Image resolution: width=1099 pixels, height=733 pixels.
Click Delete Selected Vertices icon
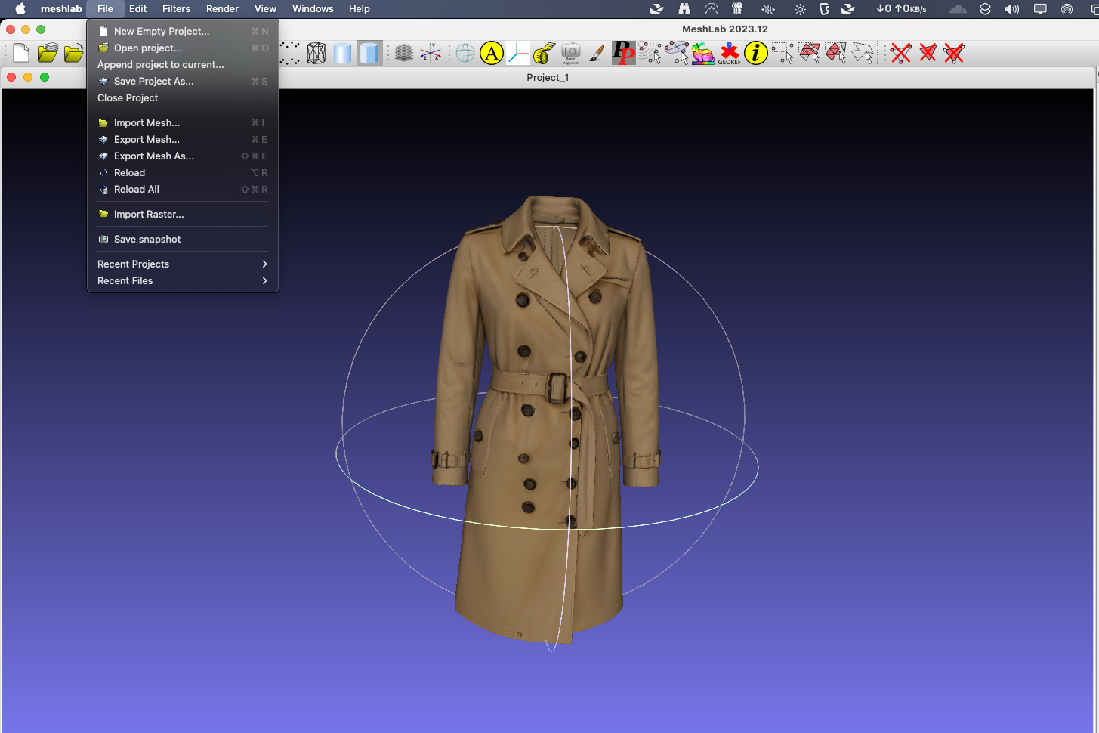pos(901,53)
